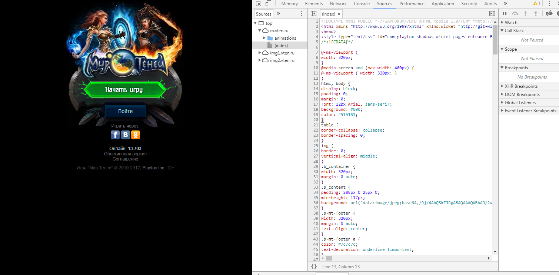
Task: Follow the Облегченная версия link
Action: tap(125, 154)
